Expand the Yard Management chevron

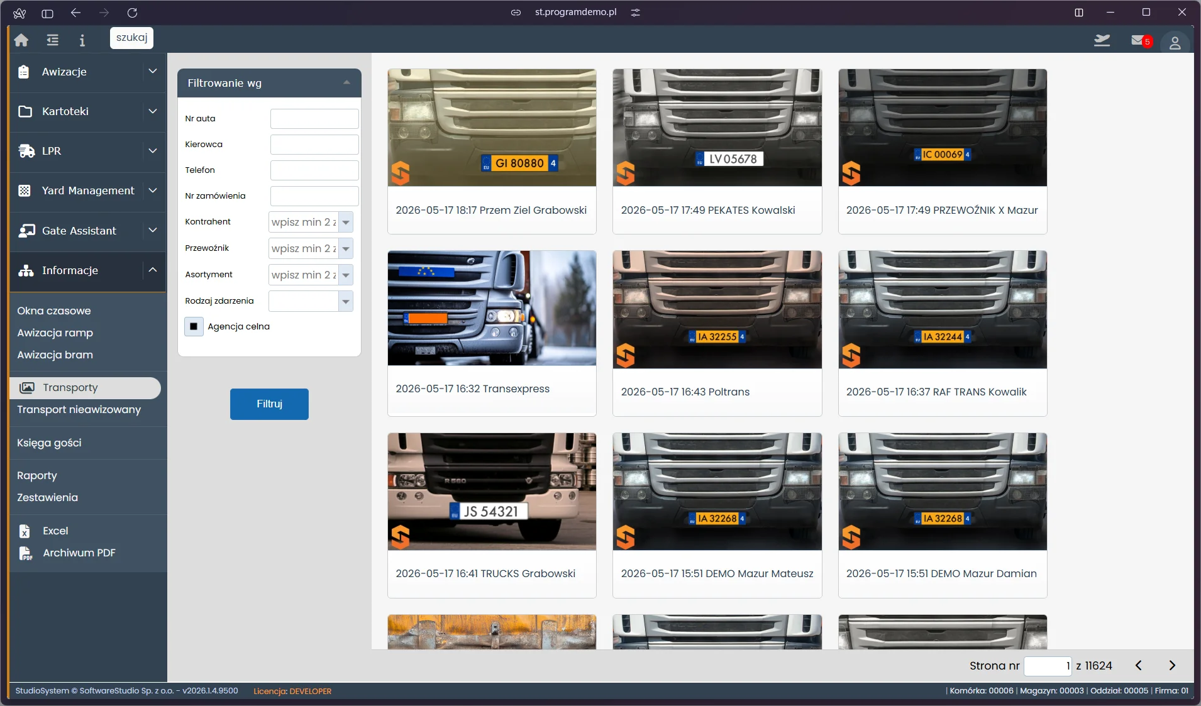153,190
